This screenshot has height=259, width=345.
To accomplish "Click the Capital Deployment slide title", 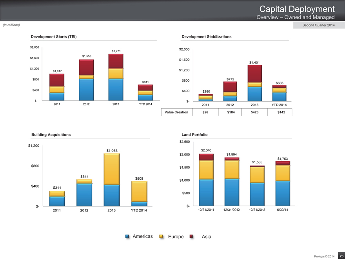I will pyautogui.click(x=297, y=9).
